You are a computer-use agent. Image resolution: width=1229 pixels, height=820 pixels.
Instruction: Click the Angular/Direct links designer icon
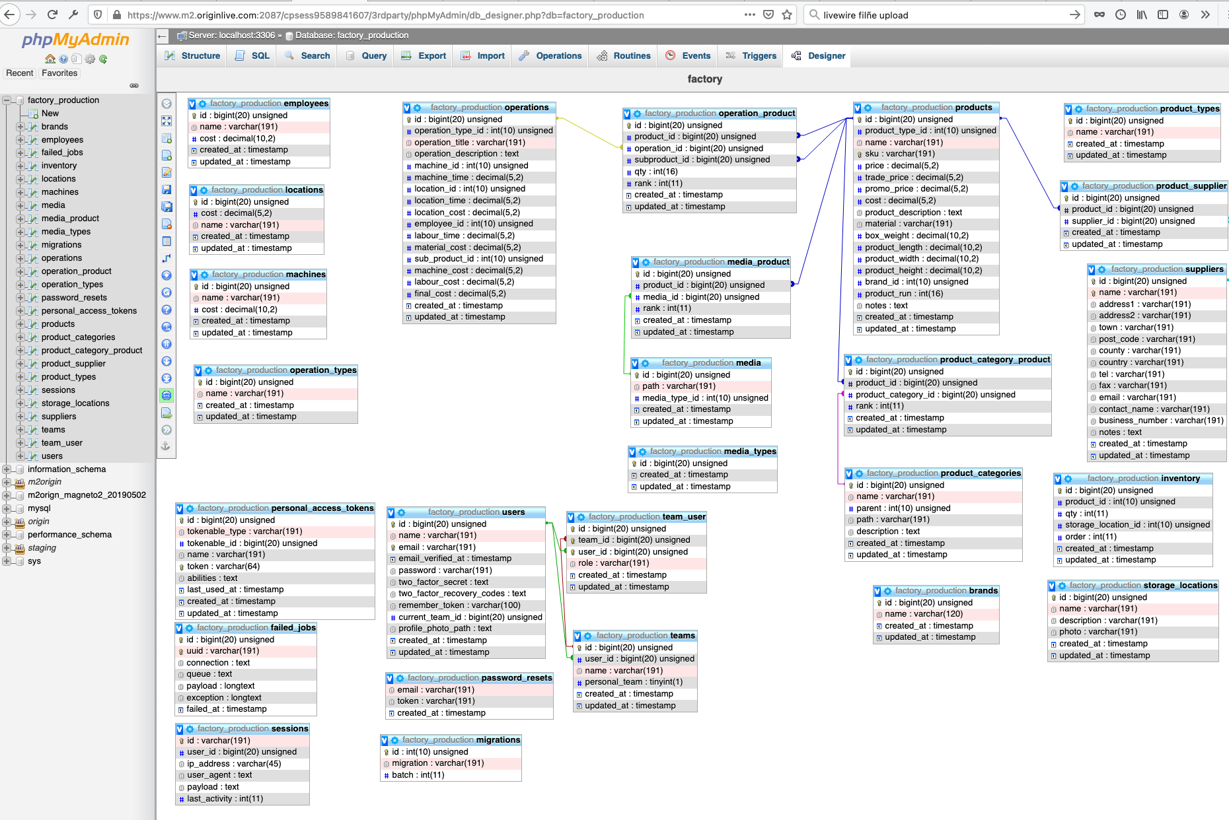(167, 327)
